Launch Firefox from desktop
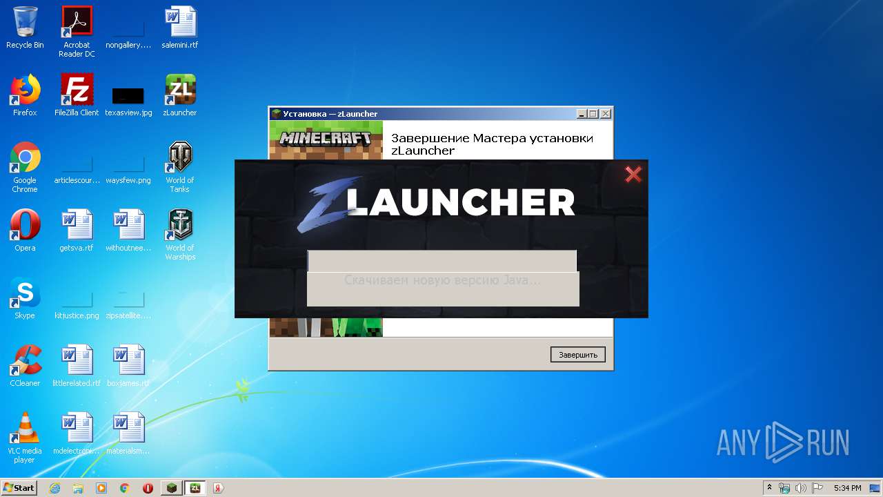Image resolution: width=883 pixels, height=497 pixels. (x=25, y=95)
